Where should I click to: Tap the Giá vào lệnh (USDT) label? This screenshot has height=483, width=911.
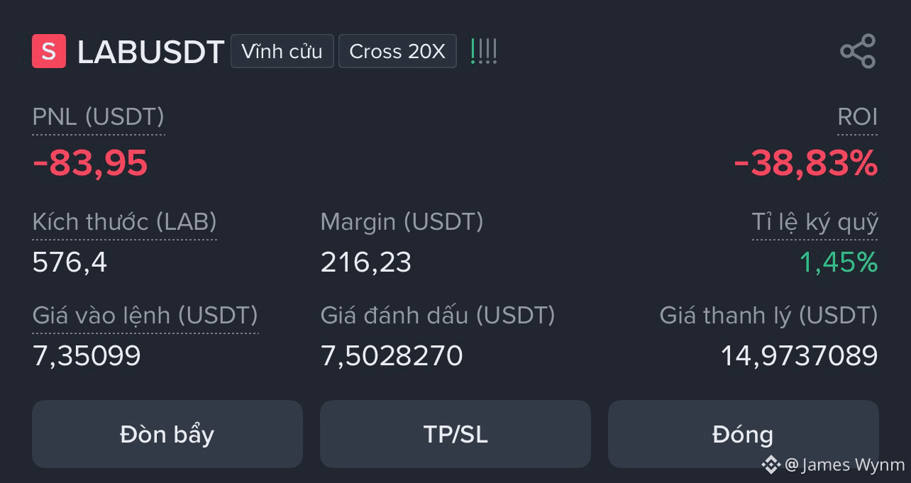tap(145, 315)
